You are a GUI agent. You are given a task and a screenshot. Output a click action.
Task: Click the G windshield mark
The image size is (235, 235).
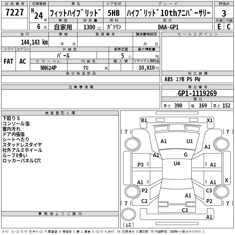pos(185,155)
